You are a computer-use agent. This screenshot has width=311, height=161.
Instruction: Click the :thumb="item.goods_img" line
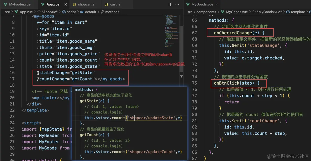coord(66,47)
